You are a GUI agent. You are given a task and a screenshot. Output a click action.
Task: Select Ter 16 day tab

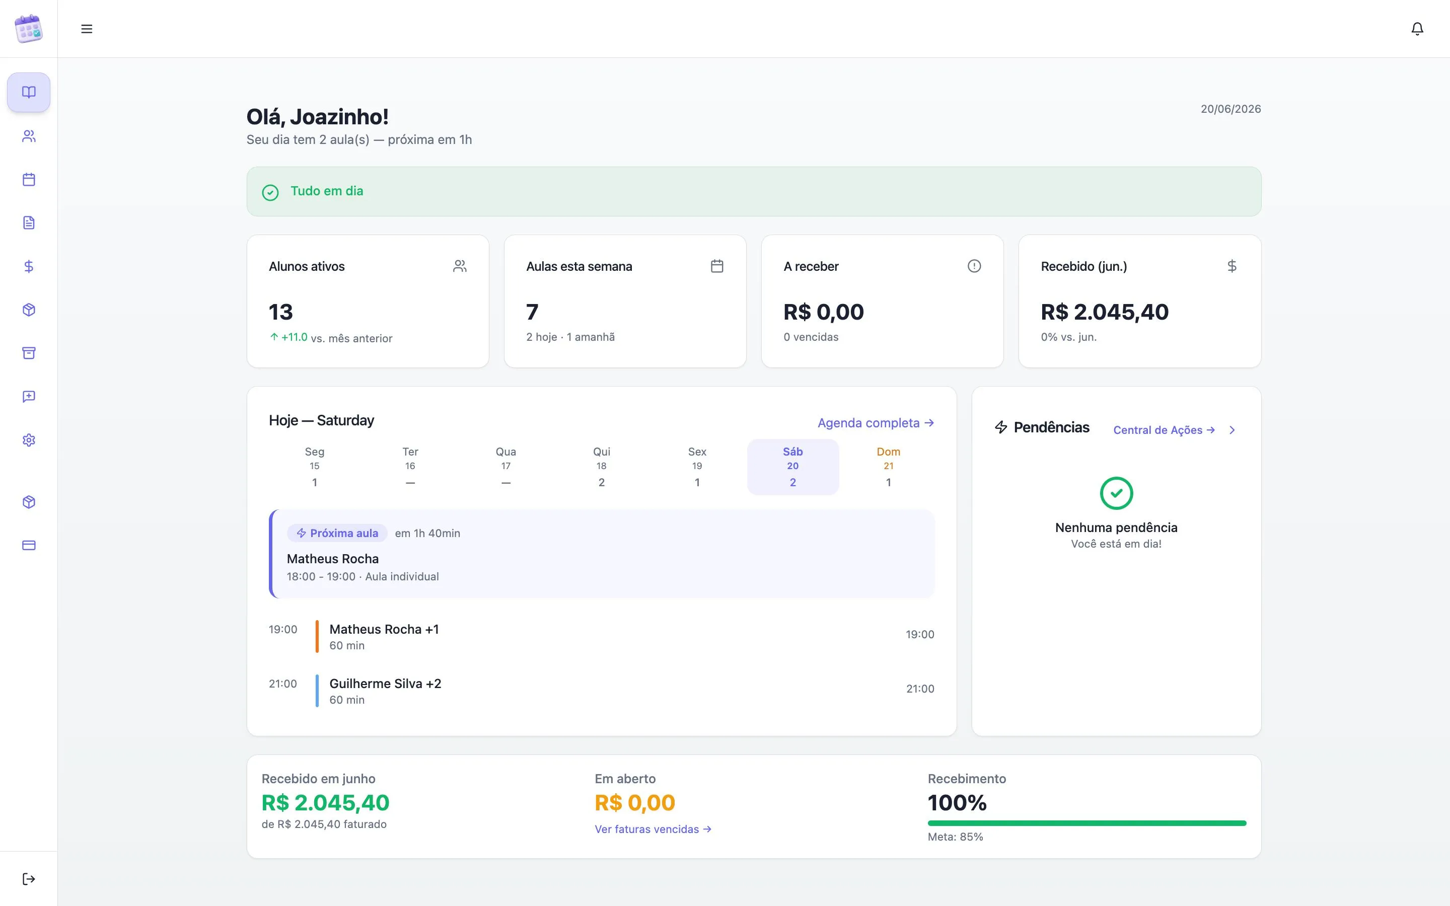tap(410, 467)
